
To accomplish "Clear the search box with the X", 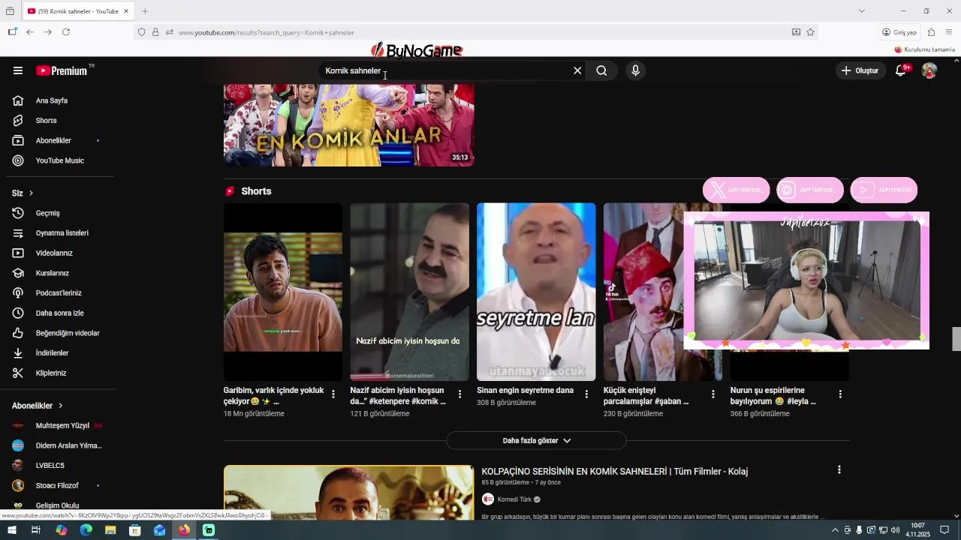I will (577, 70).
